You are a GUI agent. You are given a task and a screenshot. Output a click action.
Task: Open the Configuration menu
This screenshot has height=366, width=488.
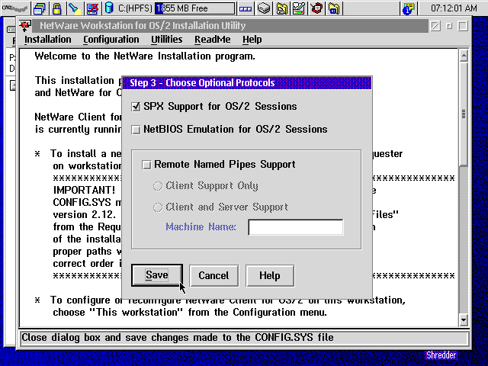[111, 40]
